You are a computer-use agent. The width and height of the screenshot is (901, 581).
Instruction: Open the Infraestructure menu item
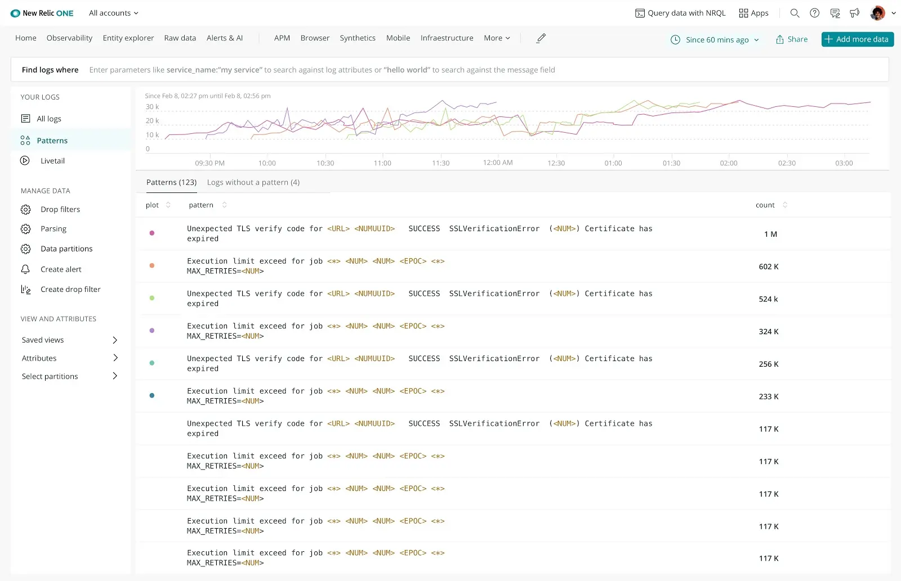coord(447,38)
